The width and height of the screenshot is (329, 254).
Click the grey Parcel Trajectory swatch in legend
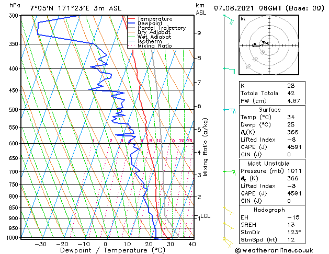[x=132, y=28]
